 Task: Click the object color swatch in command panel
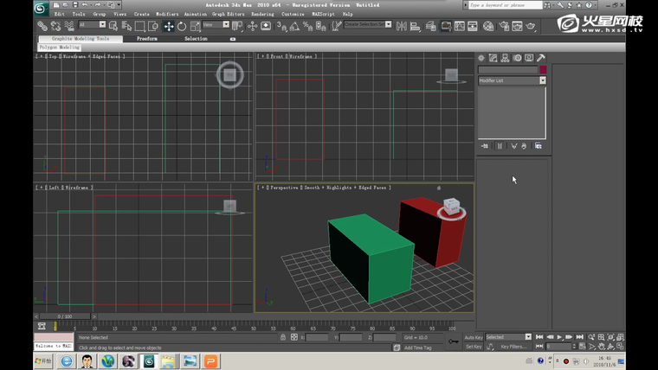pos(543,70)
